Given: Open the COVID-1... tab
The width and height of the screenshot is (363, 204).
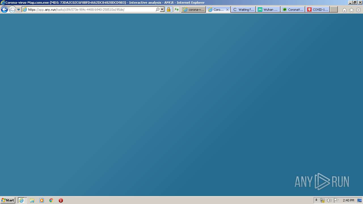Looking at the screenshot, I should pyautogui.click(x=318, y=10).
